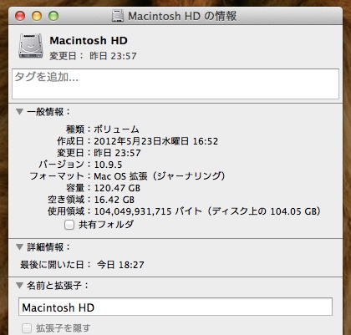Click the Macintosh HD の情報 window title
The image size is (351, 335).
pyautogui.click(x=182, y=16)
